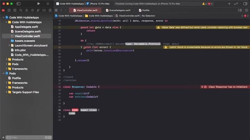Image resolution: width=250 pixels, height=140 pixels.
Task: Filter by recently modified files
Action: coord(46,137)
